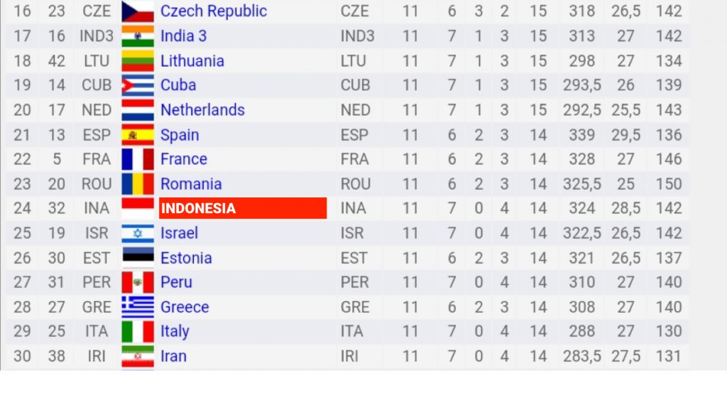The image size is (727, 397).
Task: Click the Italy flag icon
Action: 138,332
